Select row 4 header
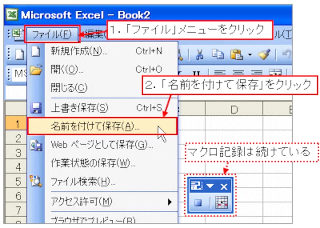Screen dimensions: 320x228 (16, 166)
